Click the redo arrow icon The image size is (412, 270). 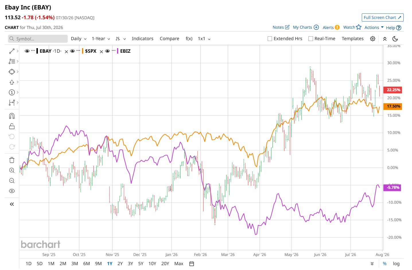tap(12, 147)
